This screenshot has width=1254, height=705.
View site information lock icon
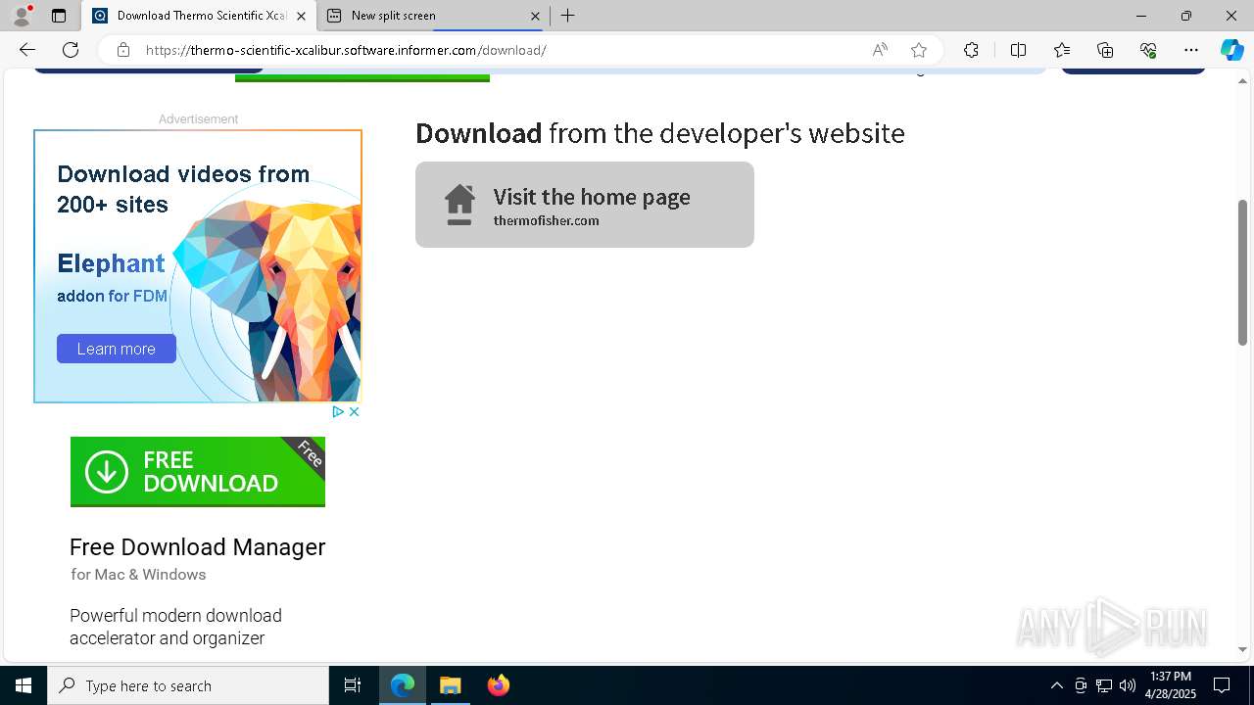click(123, 50)
